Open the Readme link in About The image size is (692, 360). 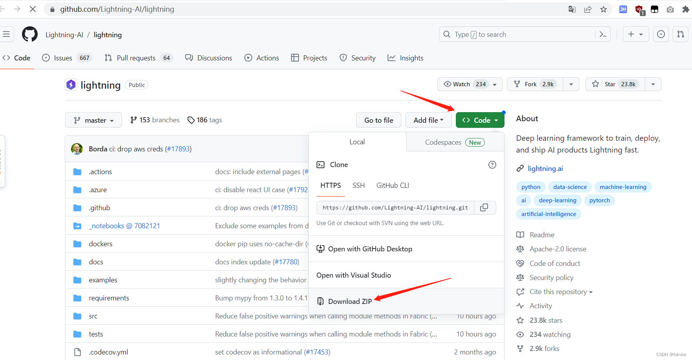pyautogui.click(x=542, y=235)
